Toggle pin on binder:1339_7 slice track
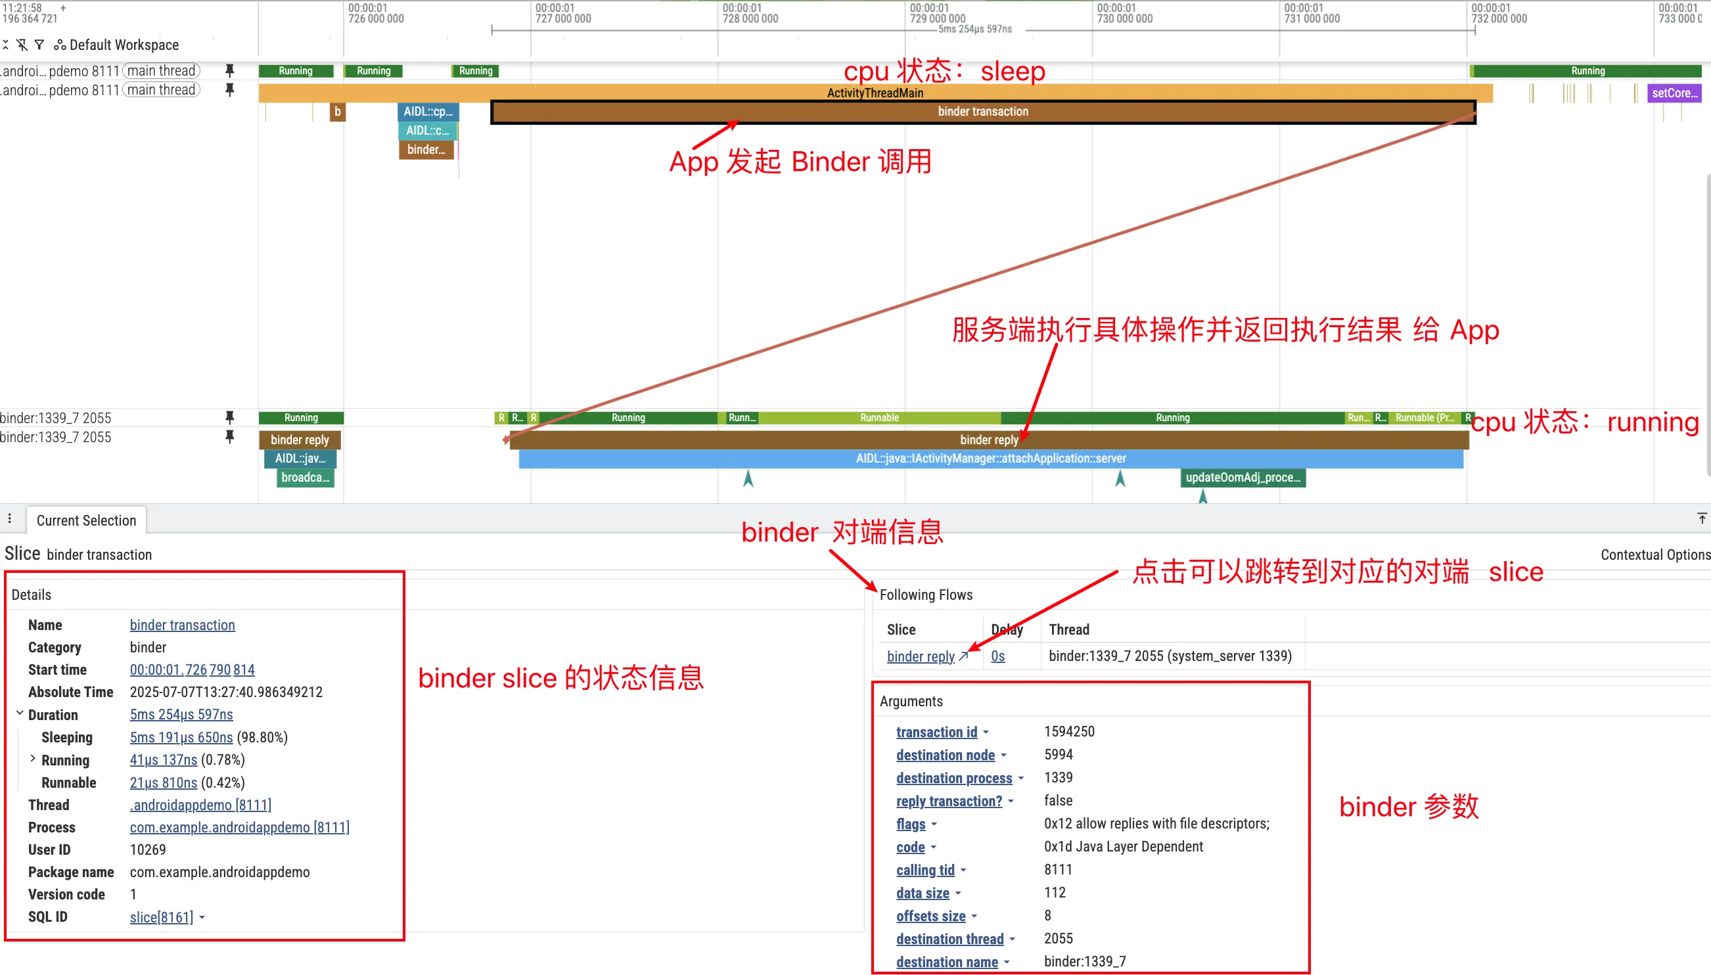1711x975 pixels. (x=230, y=437)
